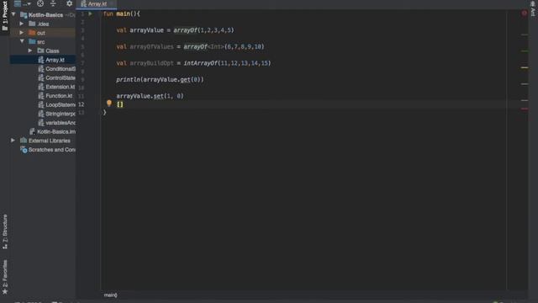Click the Extension.kt Kotlin file icon
The image size is (538, 303).
41,87
